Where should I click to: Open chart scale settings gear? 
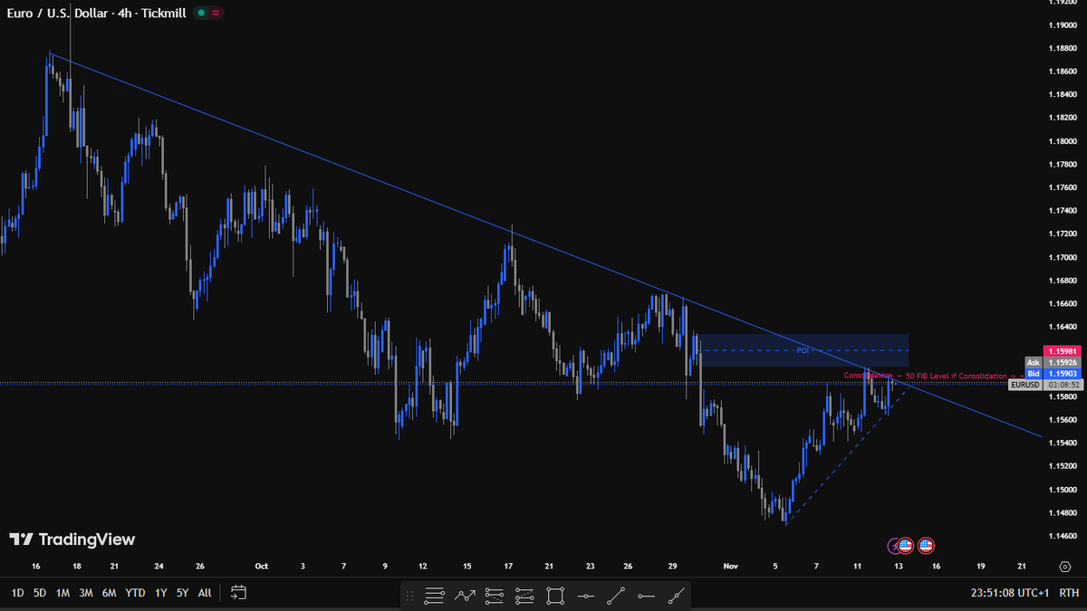click(1064, 567)
